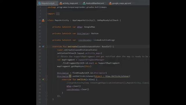
Task: Close the AndroidManifest.xml tab
Action: tap(106, 3)
